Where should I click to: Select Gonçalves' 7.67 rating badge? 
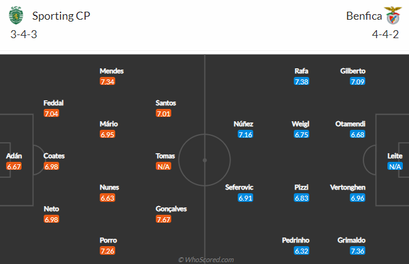pyautogui.click(x=163, y=220)
